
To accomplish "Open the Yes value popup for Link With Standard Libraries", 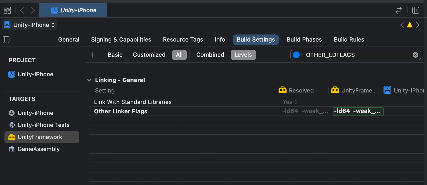I will (x=290, y=102).
